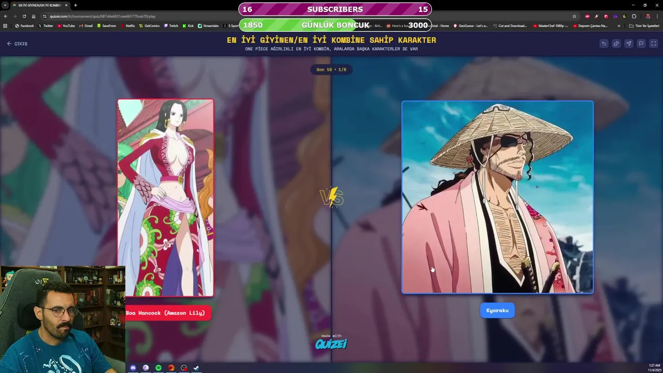
Task: Open Discord from the taskbar
Action: click(x=133, y=368)
